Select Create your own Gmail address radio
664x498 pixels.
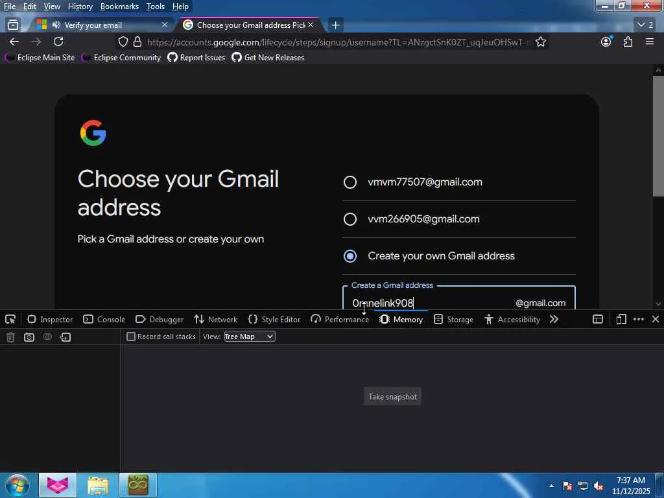(350, 255)
